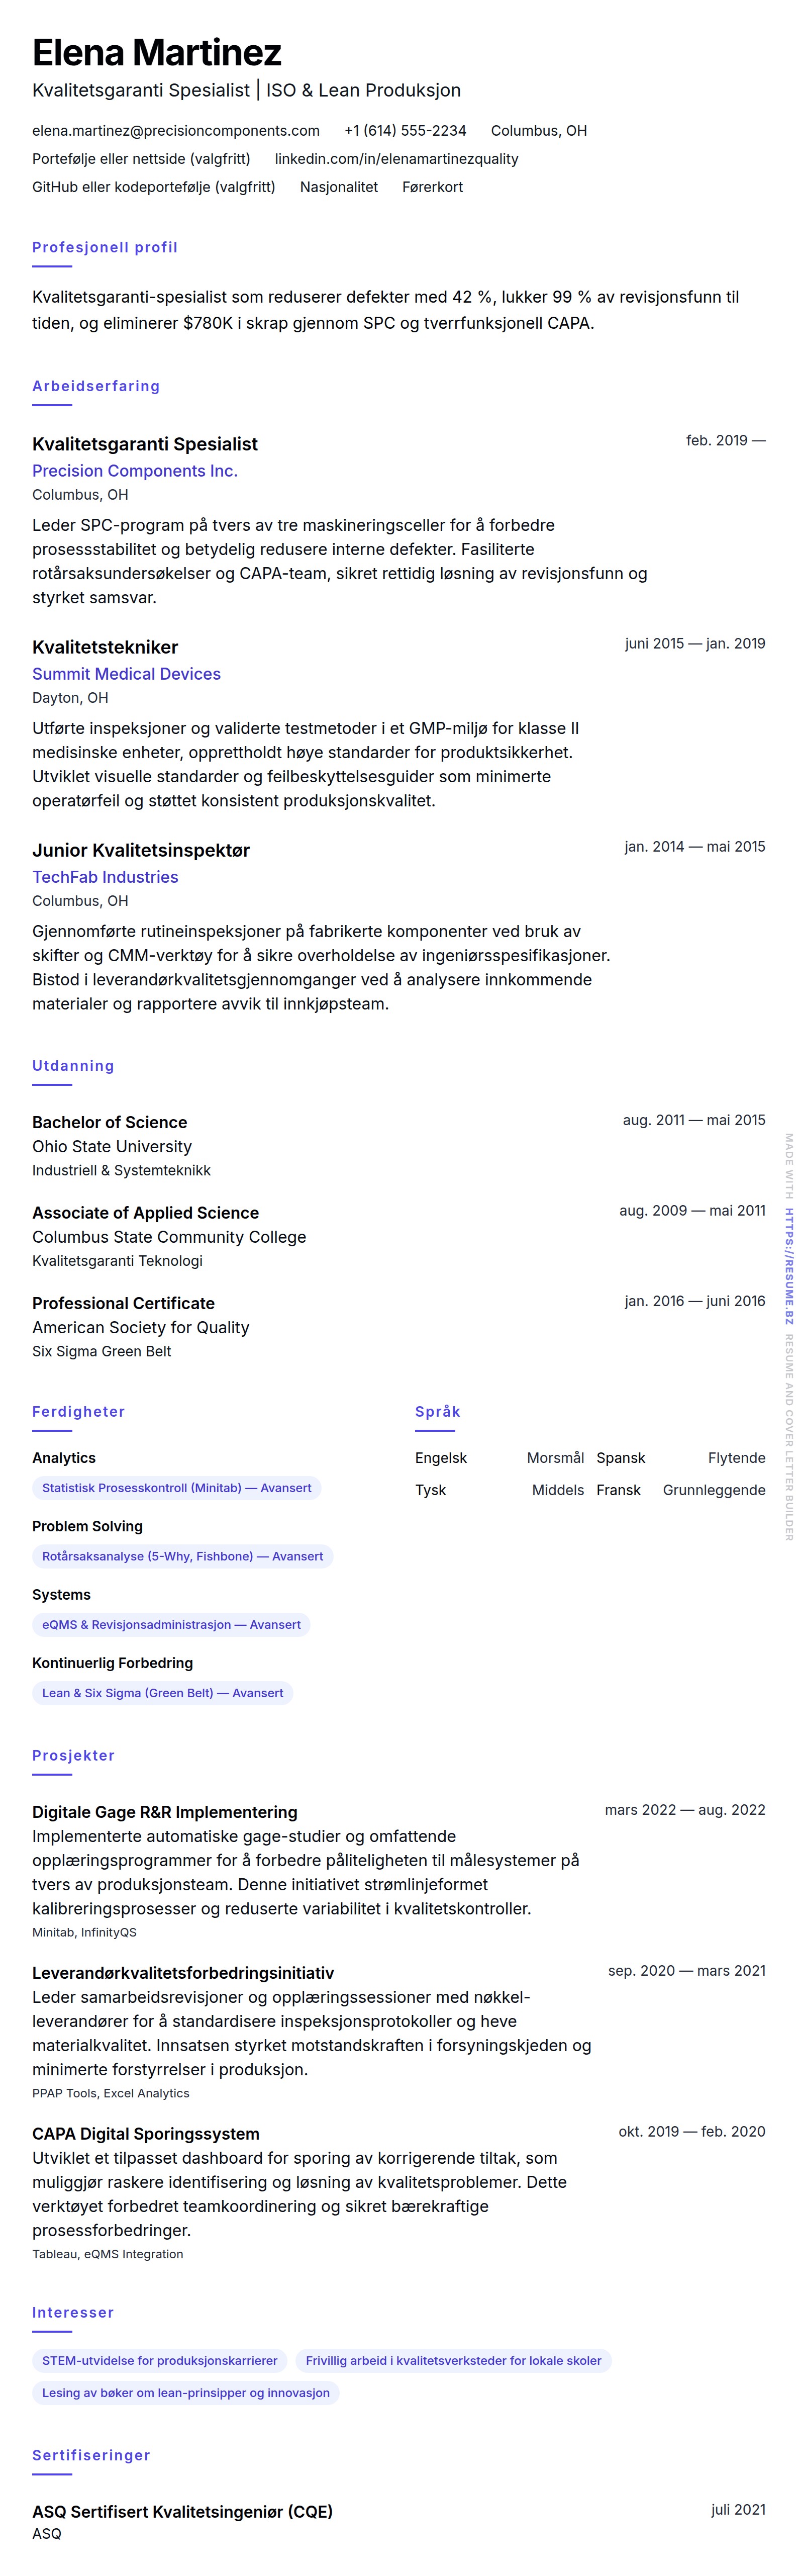The image size is (798, 2576).
Task: Click the phone number +1 (614) 555-2234
Action: tap(405, 131)
